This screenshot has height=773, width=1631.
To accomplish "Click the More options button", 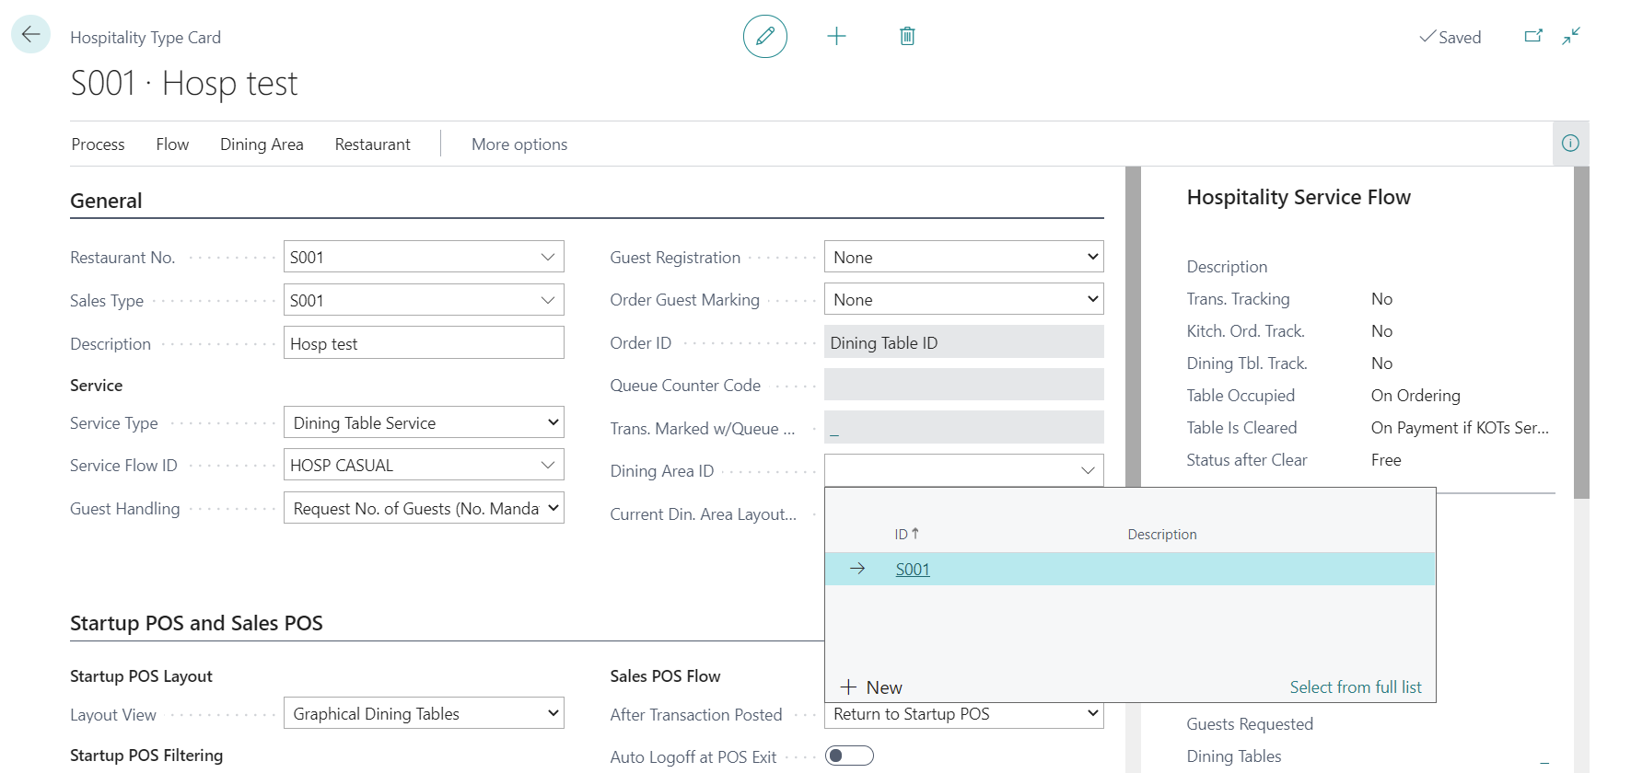I will pos(519,144).
